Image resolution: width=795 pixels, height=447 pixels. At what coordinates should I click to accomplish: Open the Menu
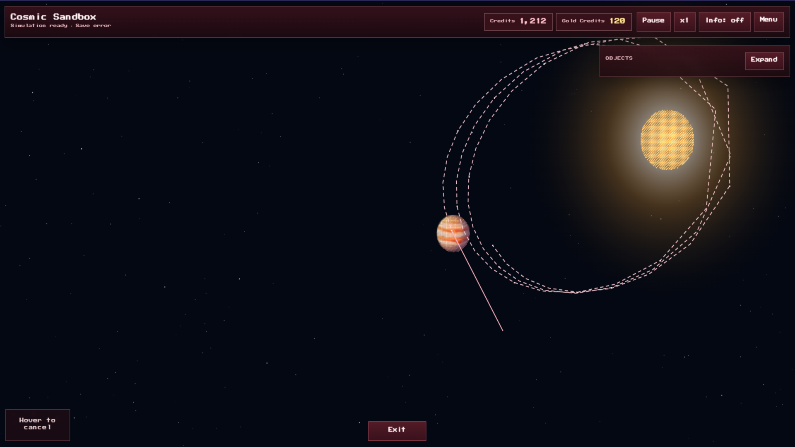pyautogui.click(x=768, y=22)
